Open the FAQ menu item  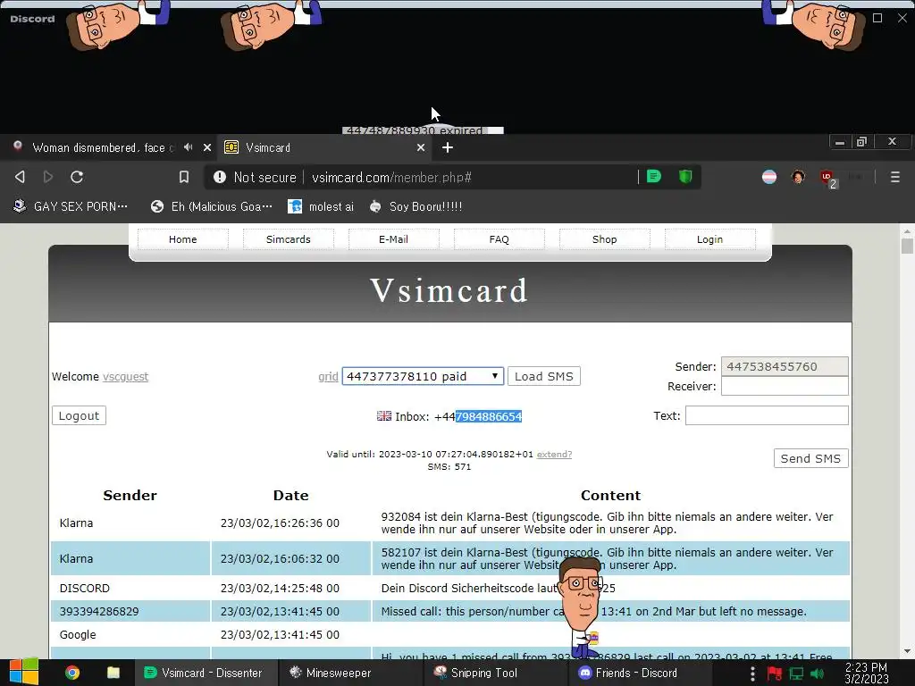coord(499,239)
